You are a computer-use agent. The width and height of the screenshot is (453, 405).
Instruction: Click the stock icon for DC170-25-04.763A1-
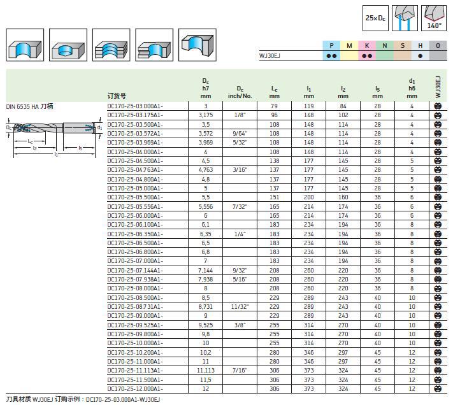pos(438,170)
